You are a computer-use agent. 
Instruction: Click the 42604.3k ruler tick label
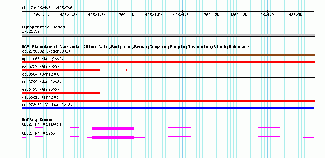coord(97,15)
